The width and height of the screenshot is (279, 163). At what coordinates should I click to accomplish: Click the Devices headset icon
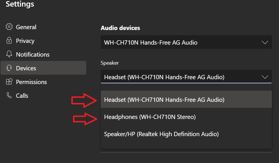click(9, 68)
